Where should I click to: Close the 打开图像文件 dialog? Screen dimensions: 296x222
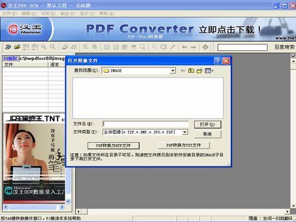click(x=226, y=61)
